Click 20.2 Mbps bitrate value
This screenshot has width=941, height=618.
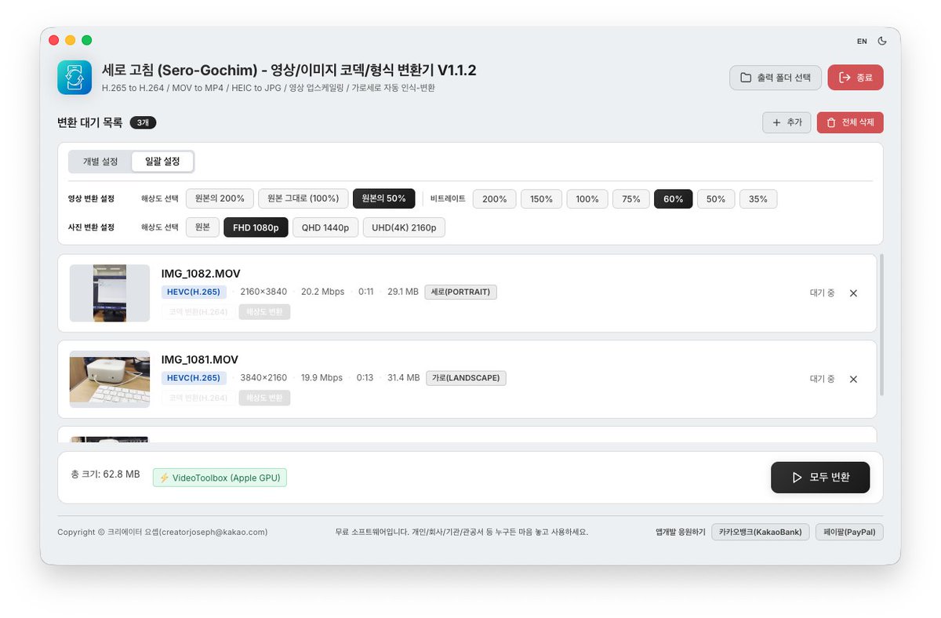(x=322, y=292)
